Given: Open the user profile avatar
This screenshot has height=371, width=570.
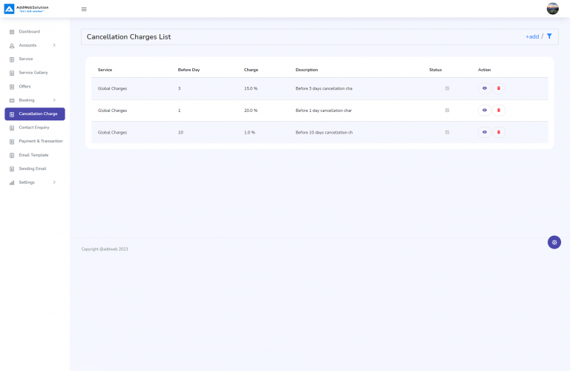Looking at the screenshot, I should [x=552, y=9].
